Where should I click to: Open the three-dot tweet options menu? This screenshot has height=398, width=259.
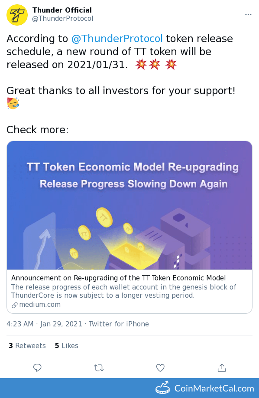(248, 14)
